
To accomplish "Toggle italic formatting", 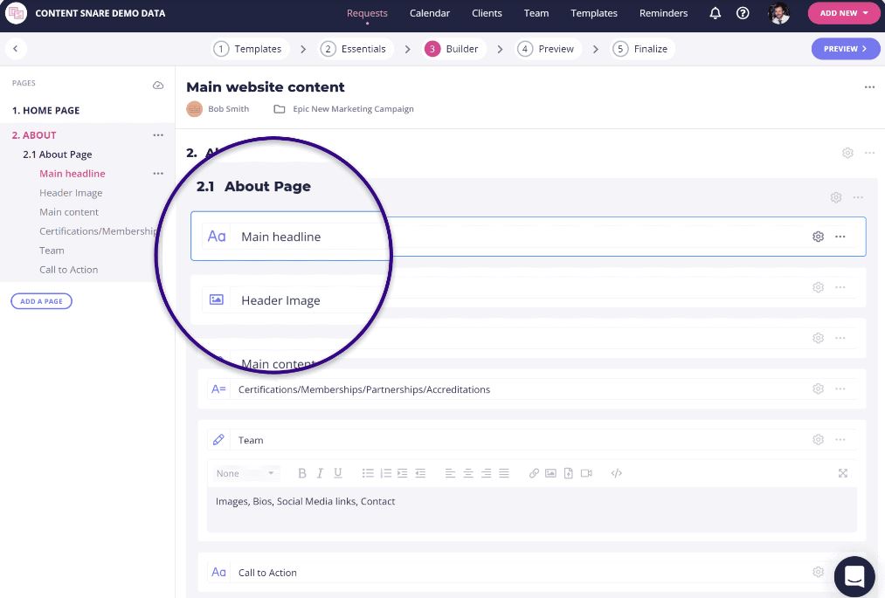I will (320, 473).
